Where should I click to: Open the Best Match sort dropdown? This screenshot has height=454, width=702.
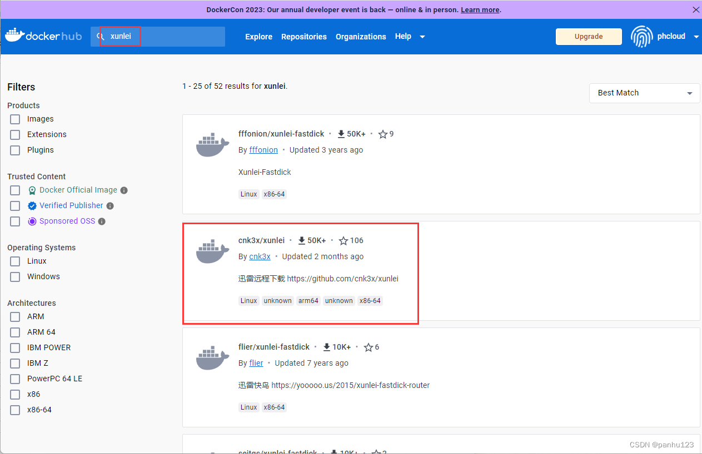(x=644, y=93)
